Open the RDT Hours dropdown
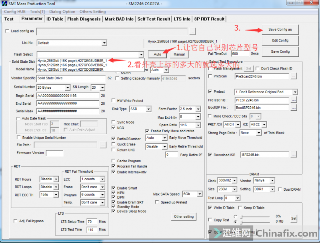The height and width of the screenshot is (243, 320). click(x=56, y=179)
